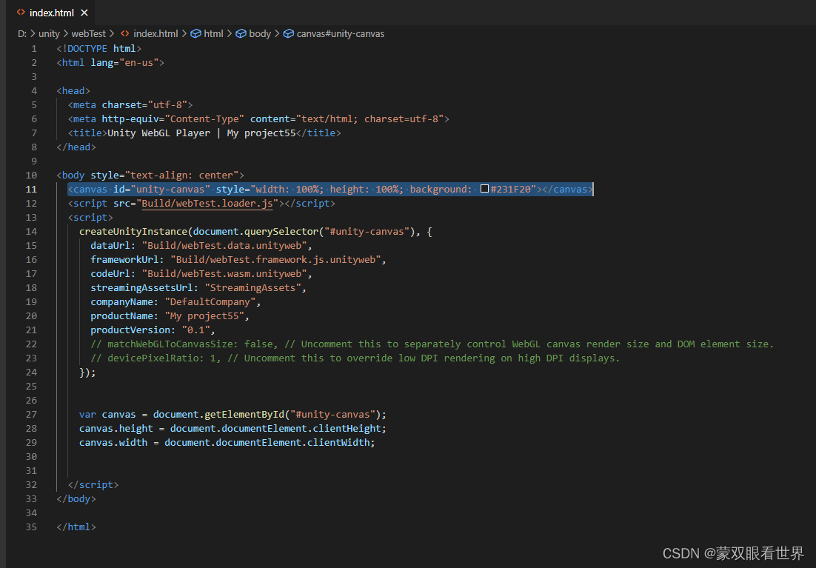Expand the unity folder breadcrumb
This screenshot has height=568, width=816.
[49, 33]
